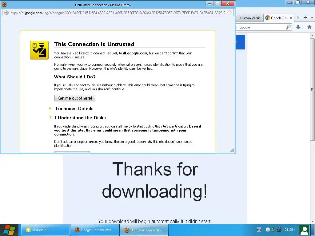The image size is (315, 236).
Task: Click the resize grip at the dialog corner
Action: pos(232,150)
